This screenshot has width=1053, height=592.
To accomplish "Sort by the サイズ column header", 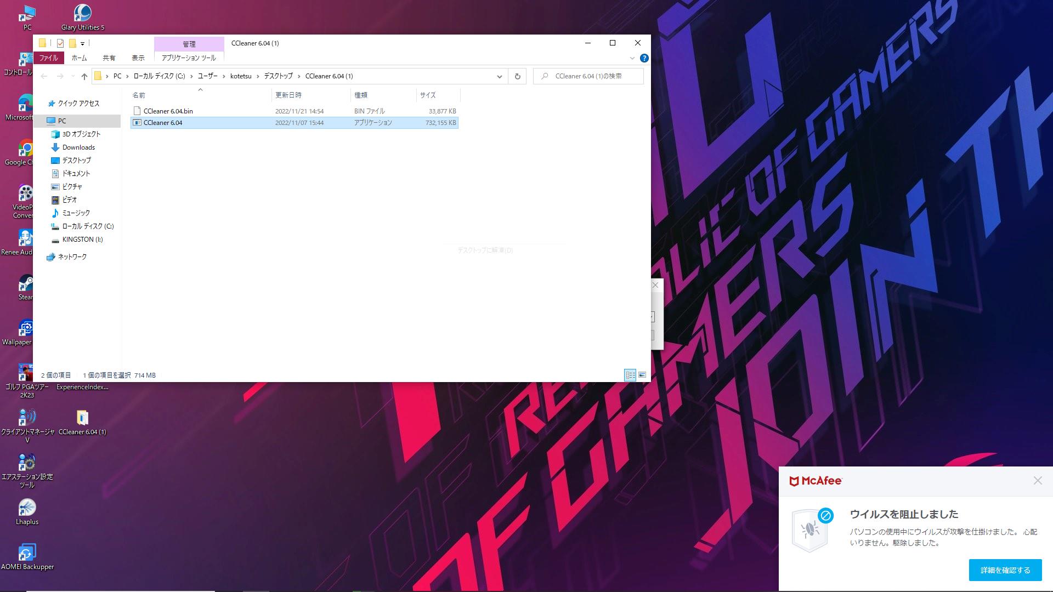I will [428, 95].
